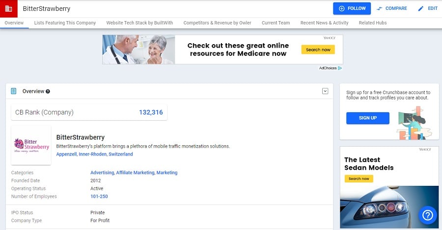Open Lists Featuring This Company tab

[x=65, y=23]
